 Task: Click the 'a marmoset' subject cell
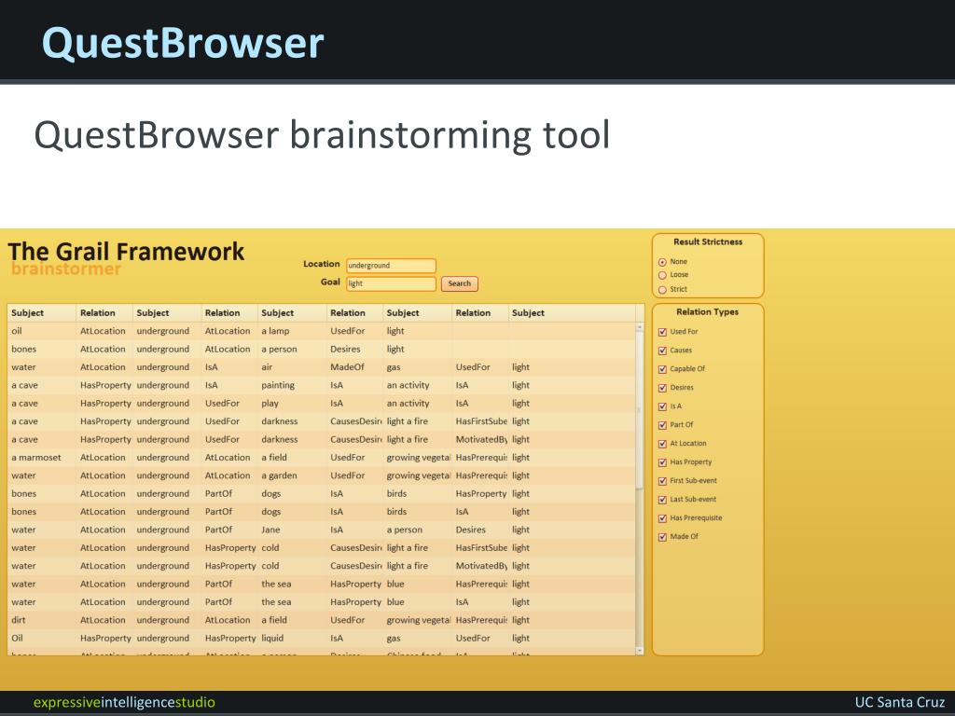click(x=36, y=458)
